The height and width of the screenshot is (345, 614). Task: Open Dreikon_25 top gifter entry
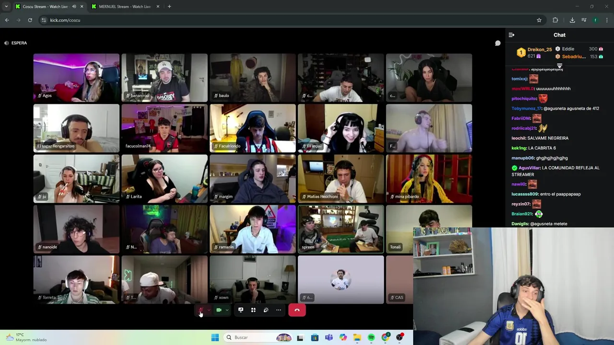pyautogui.click(x=535, y=53)
